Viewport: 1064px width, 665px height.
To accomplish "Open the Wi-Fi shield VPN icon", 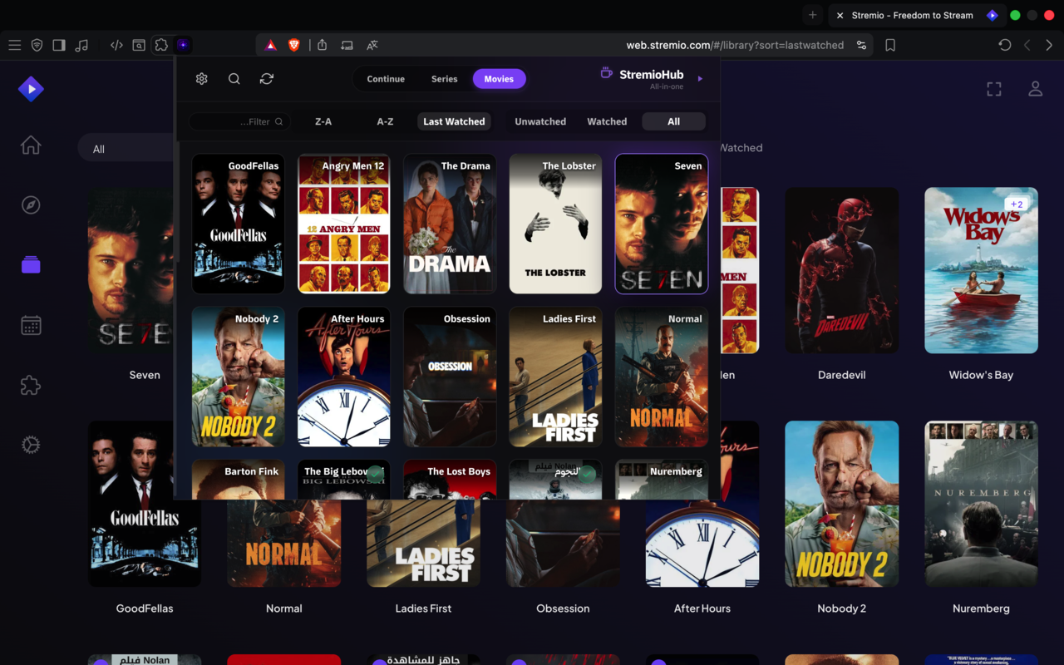I will pos(37,45).
